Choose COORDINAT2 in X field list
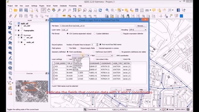Viewport: 199px width, 112px height. pos(77,66)
